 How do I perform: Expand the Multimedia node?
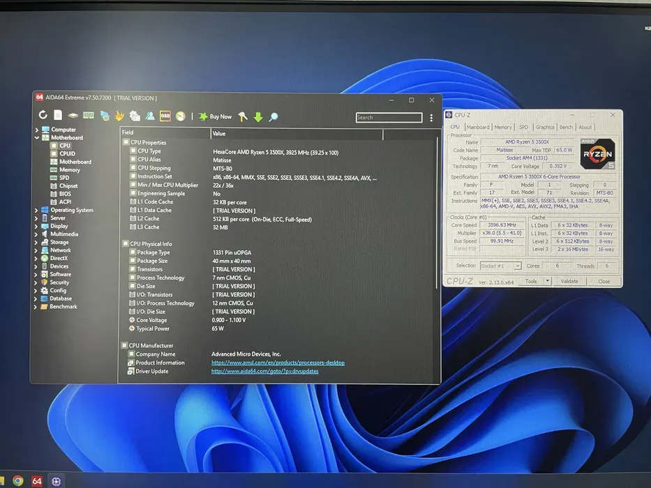[36, 234]
